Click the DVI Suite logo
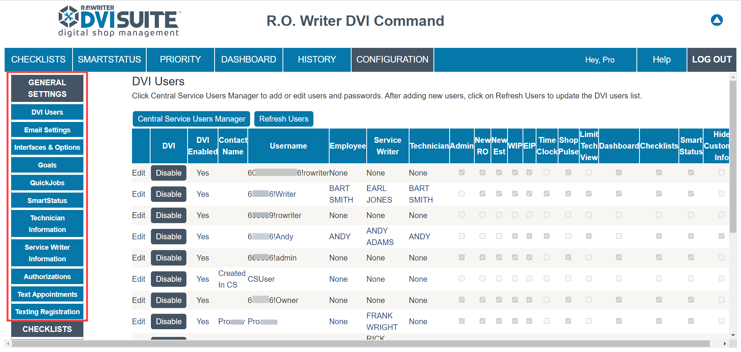741x352 pixels. click(120, 21)
